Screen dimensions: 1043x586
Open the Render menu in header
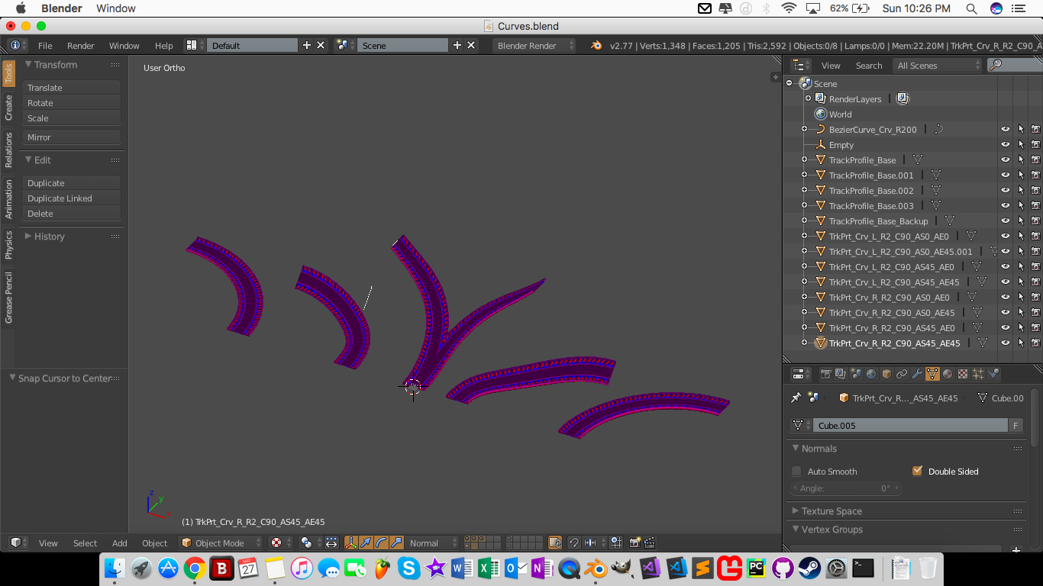(80, 46)
